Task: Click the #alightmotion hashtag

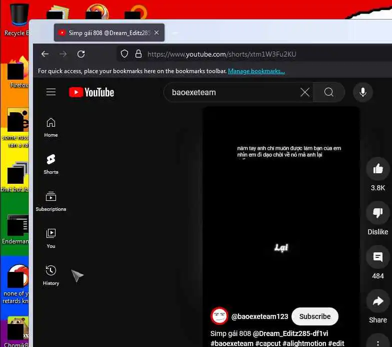Action: click(x=304, y=343)
